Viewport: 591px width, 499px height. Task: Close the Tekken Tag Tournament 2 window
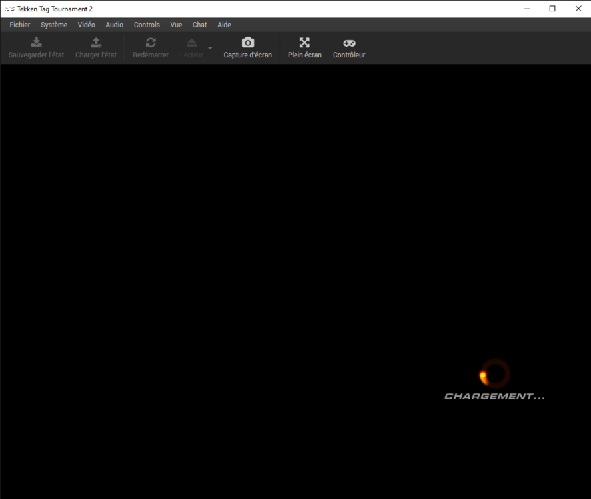[x=578, y=9]
